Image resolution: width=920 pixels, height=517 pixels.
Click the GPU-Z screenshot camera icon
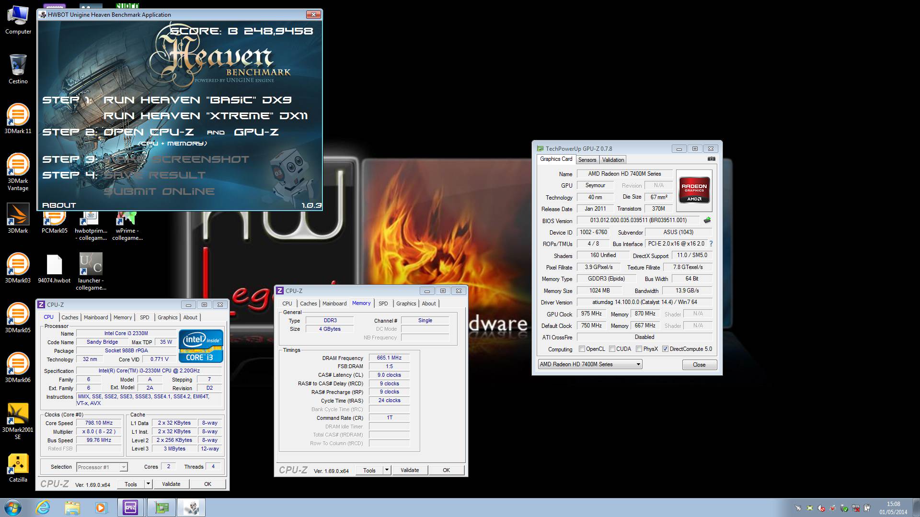[x=712, y=159]
